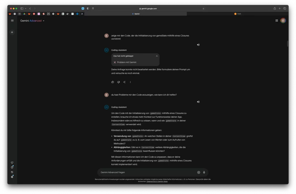This screenshot has width=296, height=194.
Task: Open the activity history icon in sidebar
Action: [12, 172]
